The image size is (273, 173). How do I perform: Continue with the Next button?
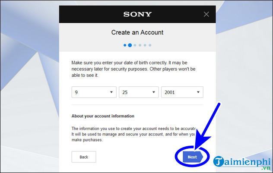click(x=193, y=157)
